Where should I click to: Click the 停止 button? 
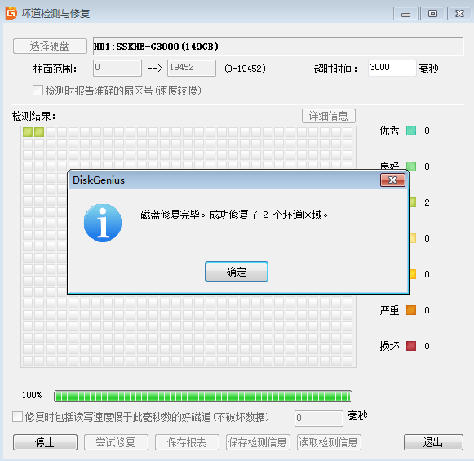(45, 442)
